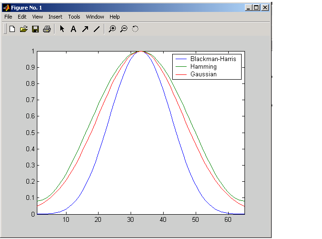Click the Save Figure floppy icon
This screenshot has width=322, height=239.
point(35,29)
